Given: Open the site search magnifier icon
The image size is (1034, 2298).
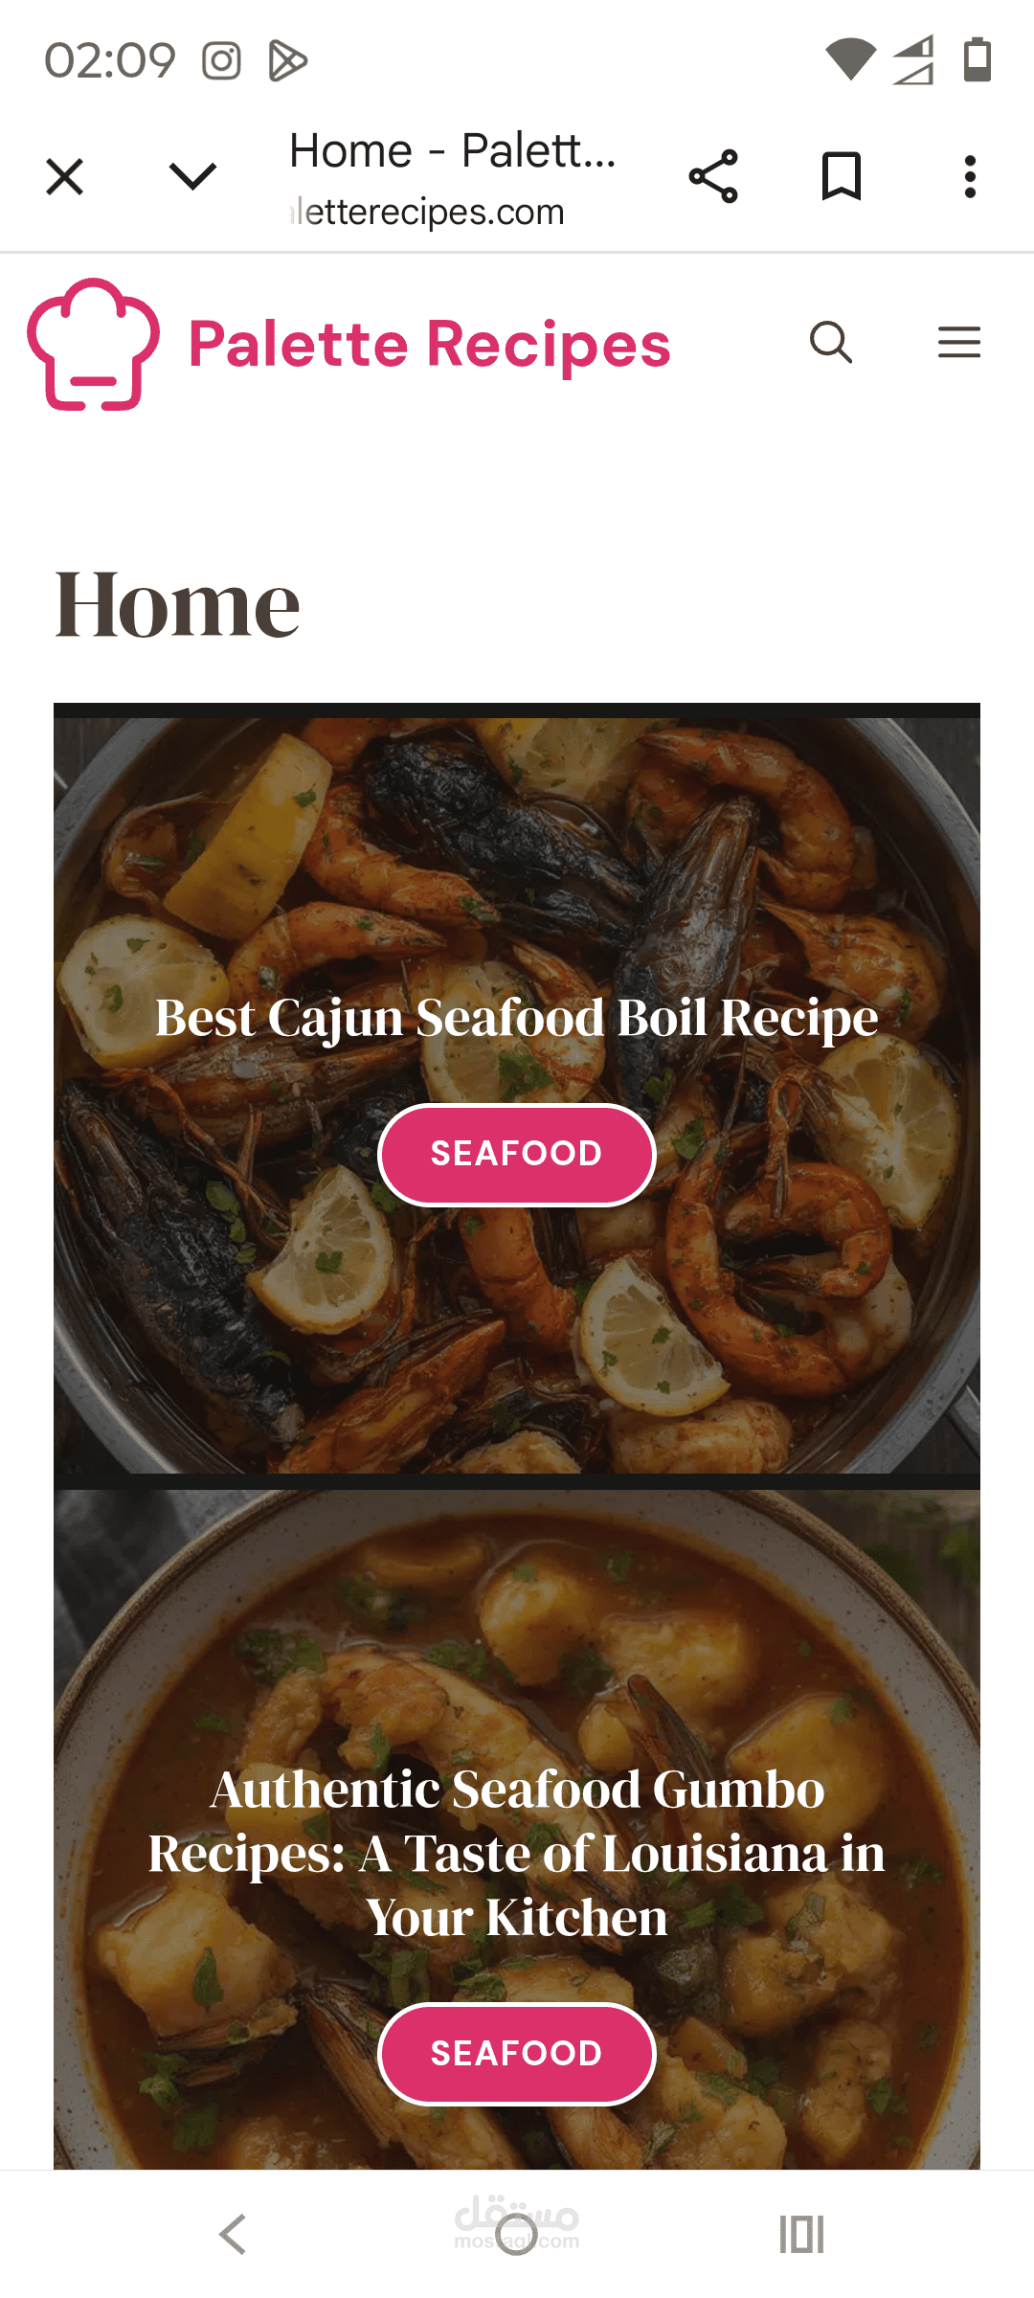Looking at the screenshot, I should (x=831, y=342).
